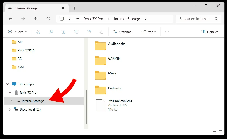Viewport: 227px width, 139px height.
Task: Select 45M folder in sidebar
Action: pyautogui.click(x=21, y=67)
